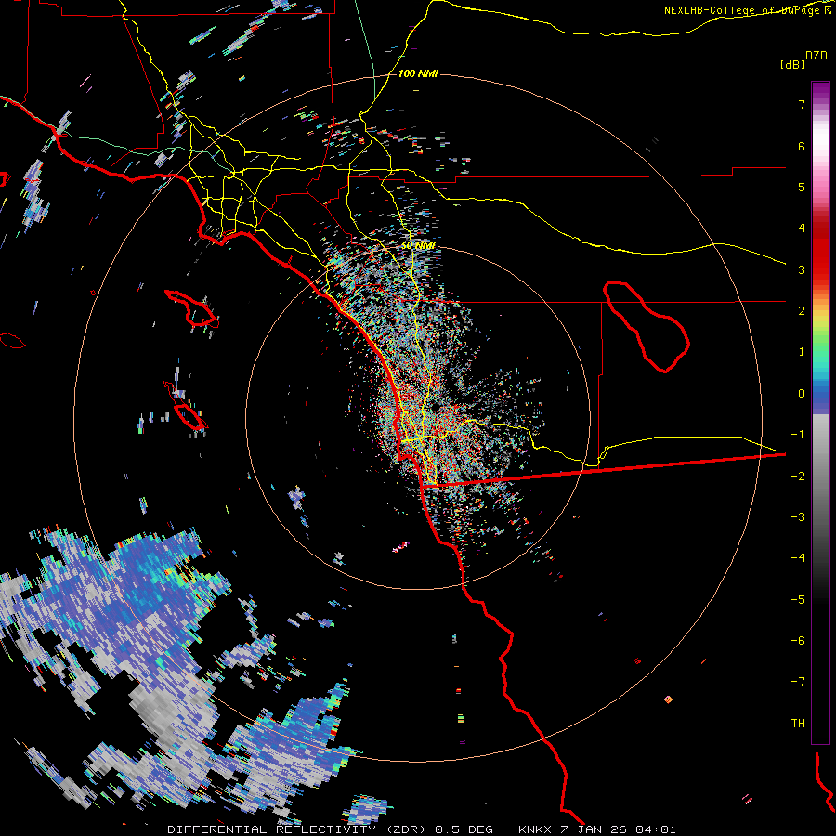The width and height of the screenshot is (836, 836).
Task: Click the "-7" scale value
Action: pos(798,682)
